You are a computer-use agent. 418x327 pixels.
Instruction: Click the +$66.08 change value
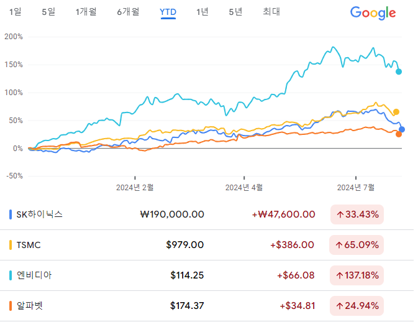tap(296, 275)
